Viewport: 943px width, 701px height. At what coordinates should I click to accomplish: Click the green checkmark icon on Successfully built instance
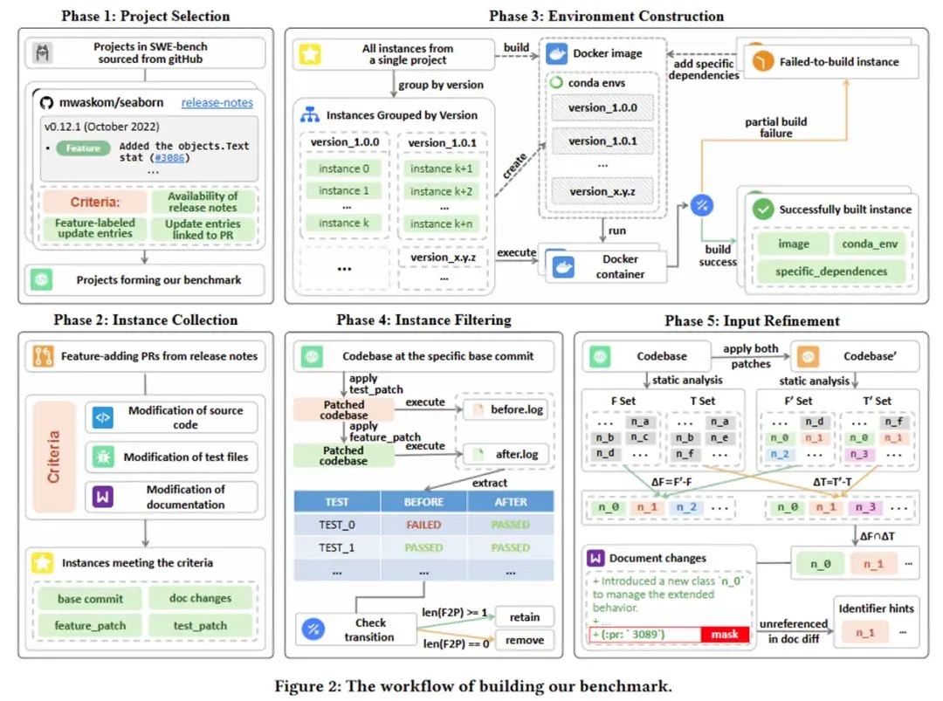coord(763,210)
